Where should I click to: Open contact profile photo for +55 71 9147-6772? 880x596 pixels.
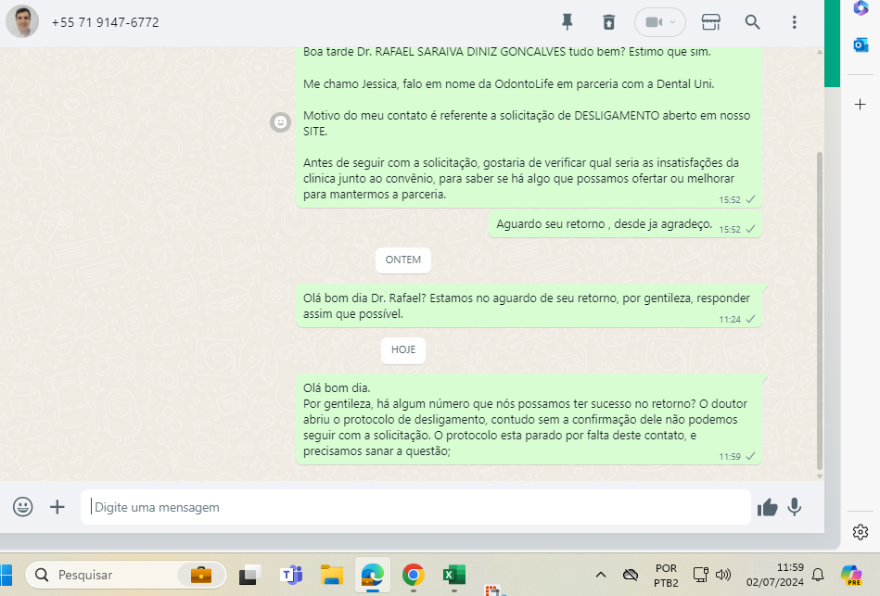[x=22, y=22]
